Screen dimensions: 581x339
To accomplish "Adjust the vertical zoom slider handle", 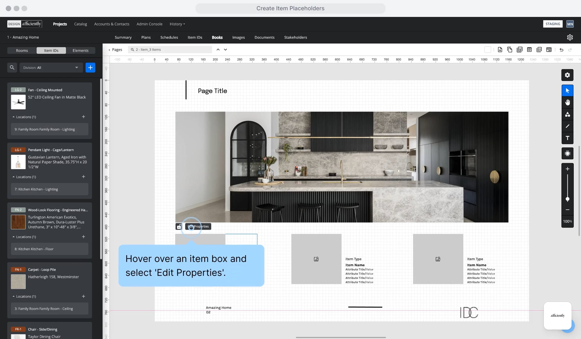I will tap(567, 199).
